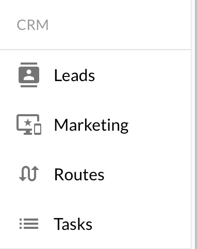Click the CRM section header
197x249 pixels.
(32, 25)
